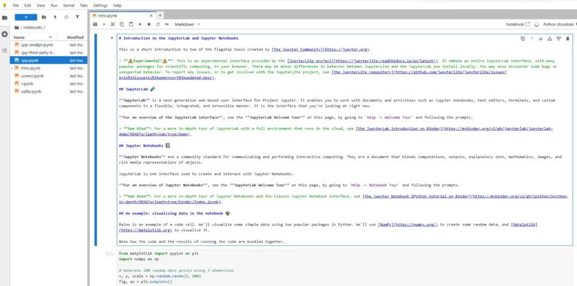The height and width of the screenshot is (286, 577).
Task: Click the 'An example: visualizing data' heading
Action: pos(175,213)
